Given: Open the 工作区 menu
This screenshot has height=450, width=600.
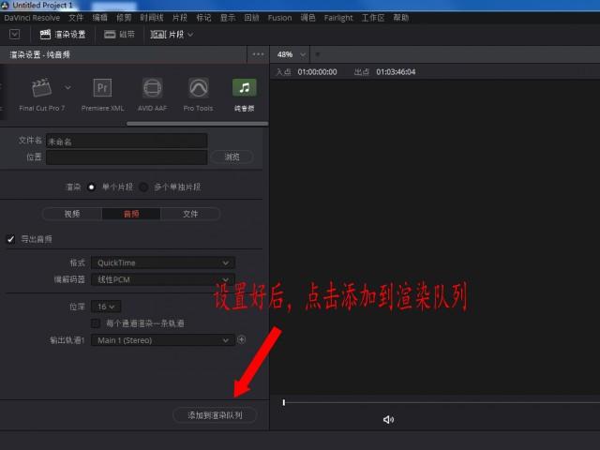Looking at the screenshot, I should 373,18.
